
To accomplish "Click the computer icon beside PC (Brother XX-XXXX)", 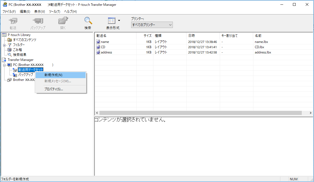I will pos(9,65).
